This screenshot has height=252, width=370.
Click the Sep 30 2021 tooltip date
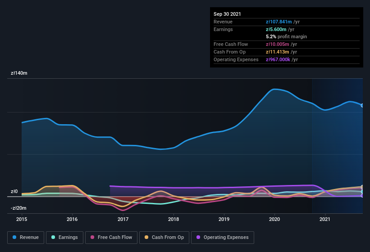click(227, 14)
